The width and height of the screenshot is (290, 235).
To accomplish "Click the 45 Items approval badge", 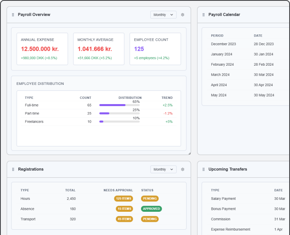I will tap(123, 219).
